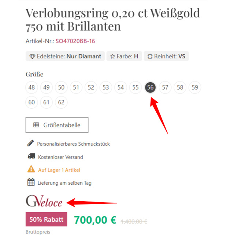Screen dimensions: 230x239
Task: Select ring size 57
Action: pyautogui.click(x=165, y=87)
